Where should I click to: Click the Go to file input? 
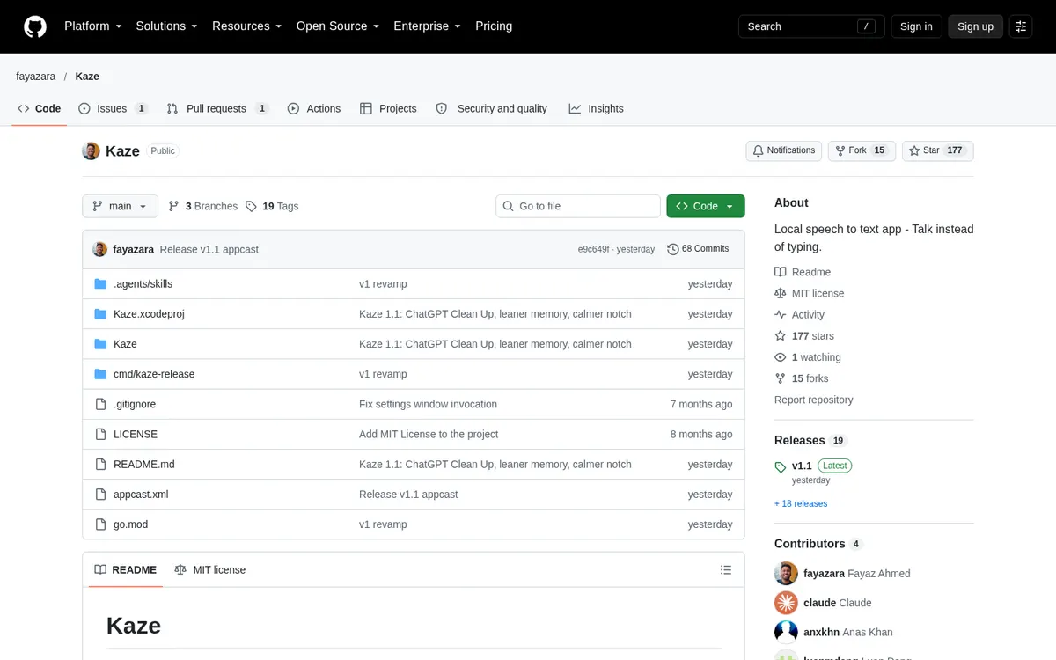click(x=578, y=206)
